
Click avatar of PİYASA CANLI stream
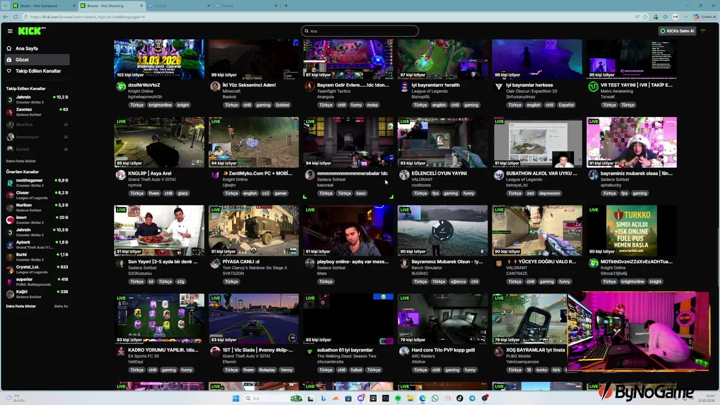(x=215, y=263)
